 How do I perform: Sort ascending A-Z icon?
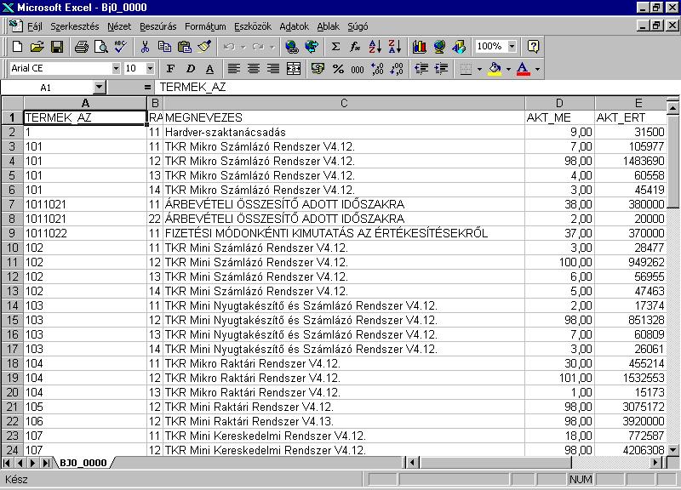tap(375, 47)
